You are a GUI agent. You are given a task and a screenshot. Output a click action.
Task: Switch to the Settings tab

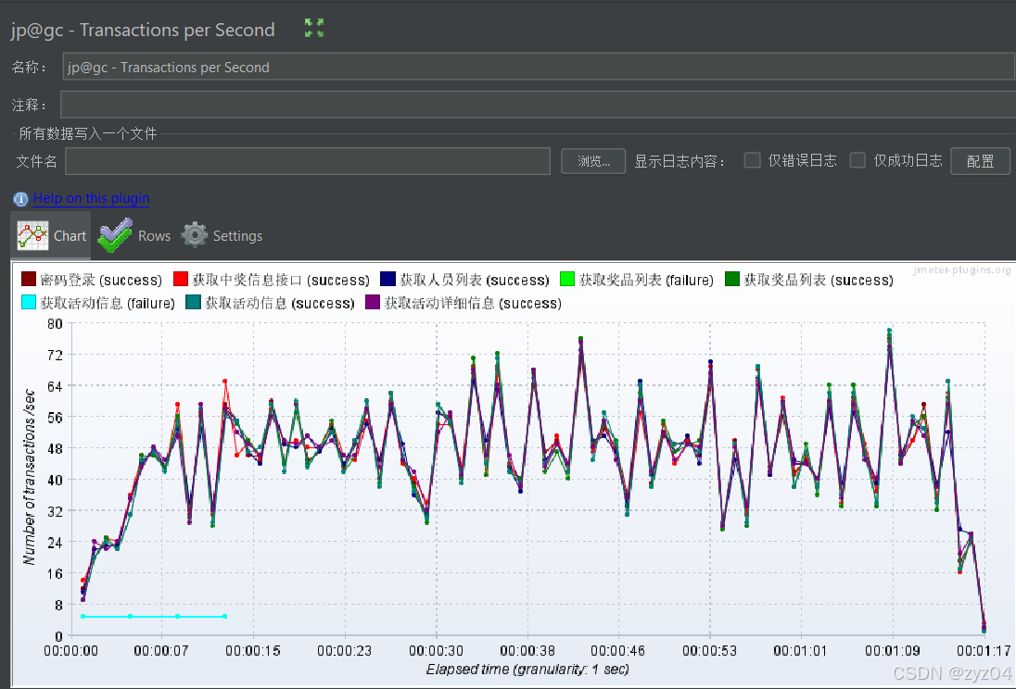[x=222, y=236]
